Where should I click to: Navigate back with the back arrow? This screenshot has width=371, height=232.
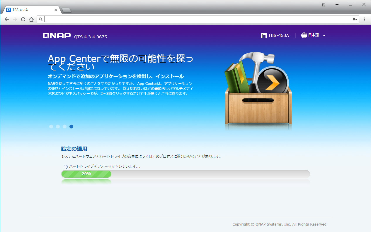pos(7,19)
